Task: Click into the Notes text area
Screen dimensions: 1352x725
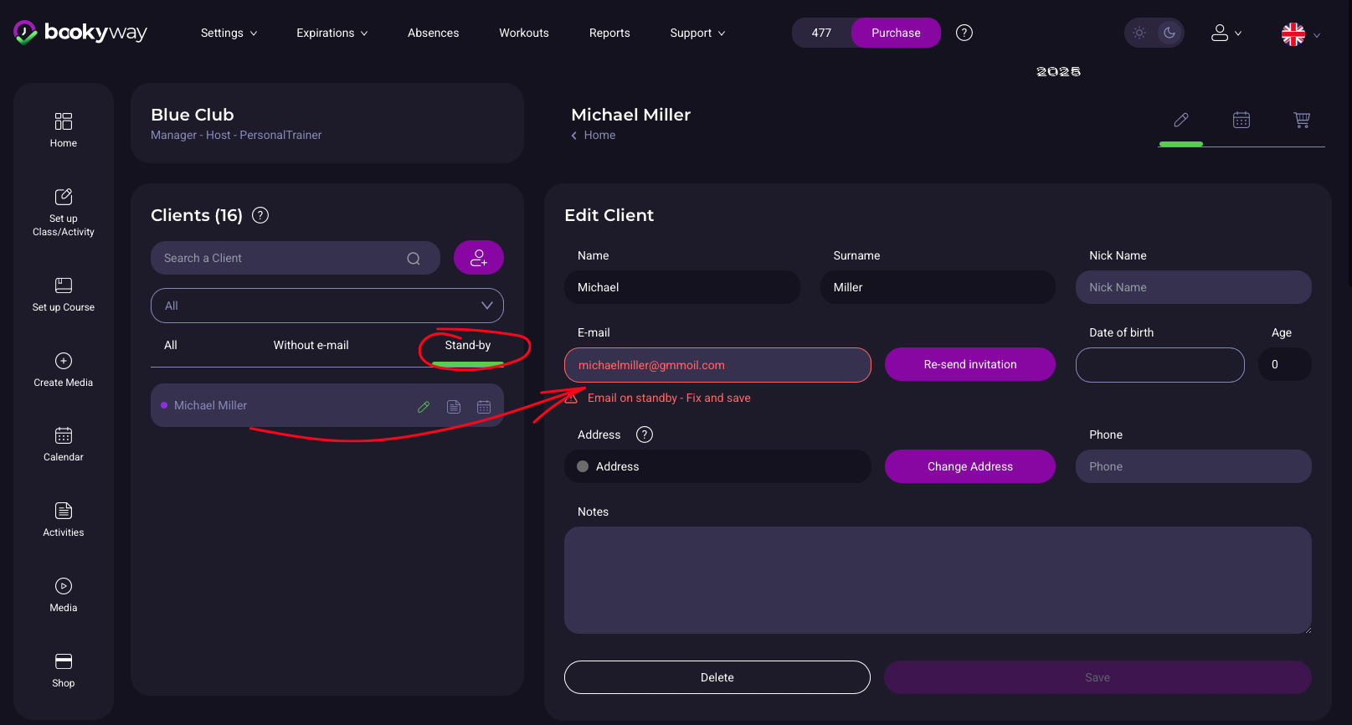Action: (937, 579)
